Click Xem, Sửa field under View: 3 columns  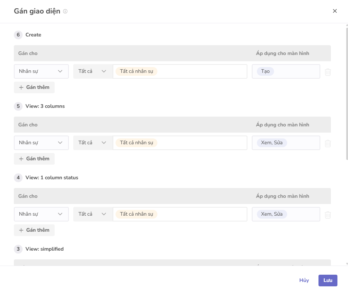(286, 143)
